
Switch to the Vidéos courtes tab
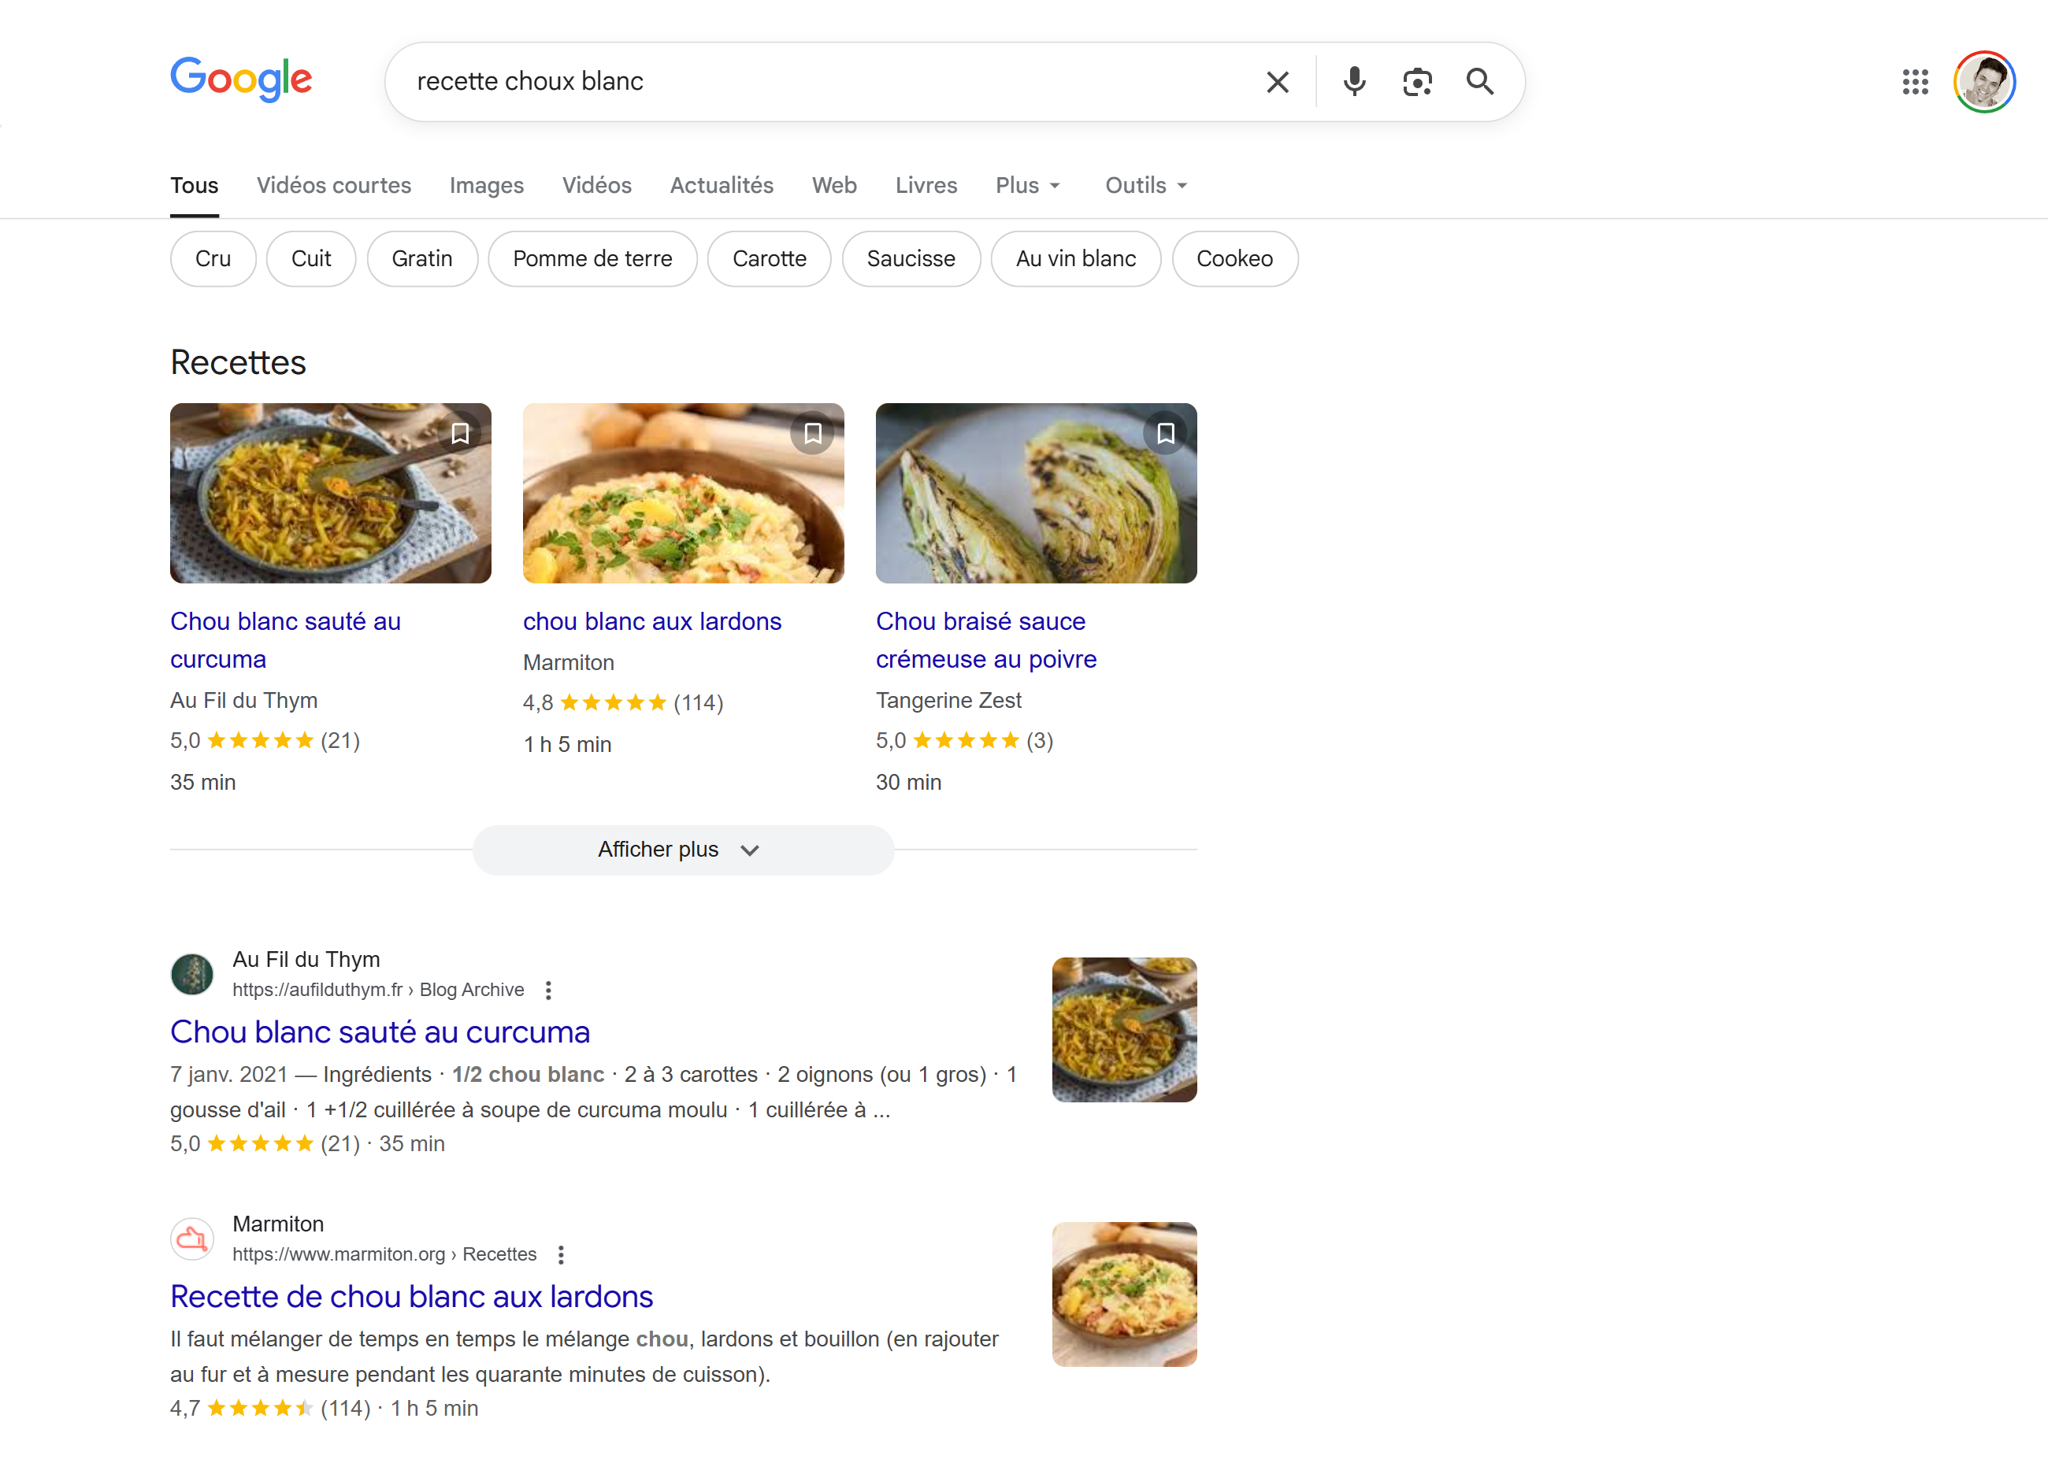pyautogui.click(x=333, y=185)
